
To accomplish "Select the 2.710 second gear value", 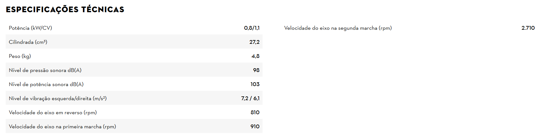I will coord(528,28).
